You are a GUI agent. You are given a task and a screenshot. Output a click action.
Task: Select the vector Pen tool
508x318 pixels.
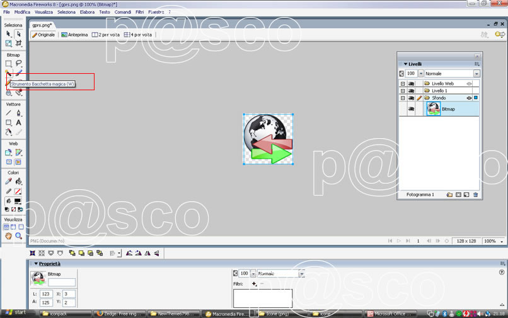[x=18, y=113]
